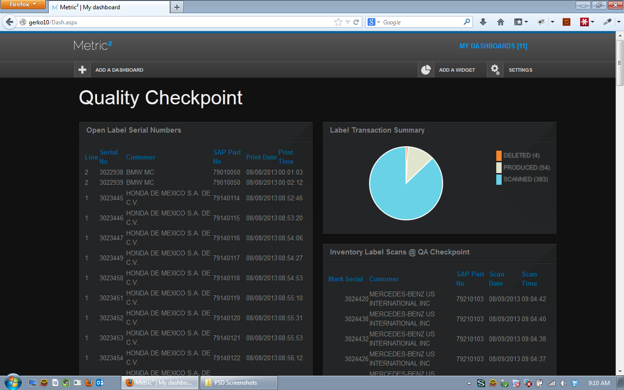Viewport: 624px width, 390px height.
Task: Click the MY DASHBOARDS [11] link
Action: [x=493, y=46]
